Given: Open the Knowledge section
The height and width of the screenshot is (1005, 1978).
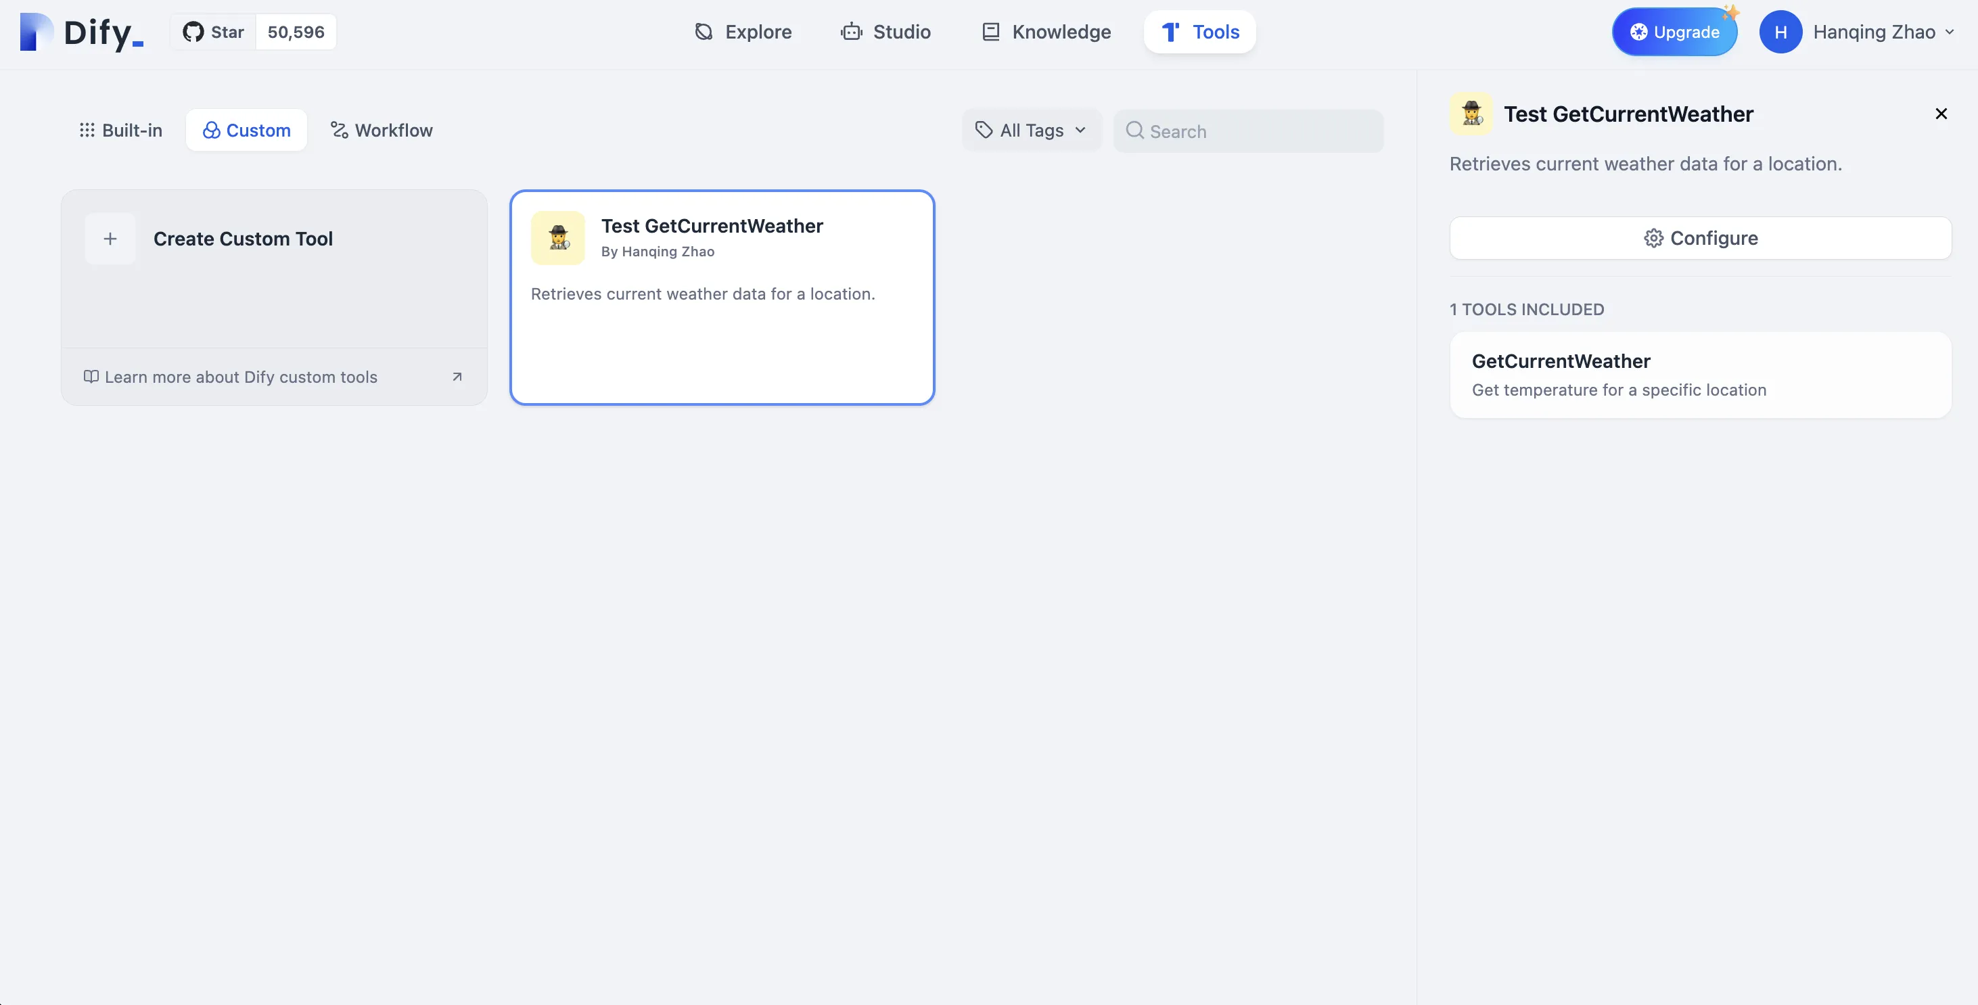Looking at the screenshot, I should (1046, 32).
